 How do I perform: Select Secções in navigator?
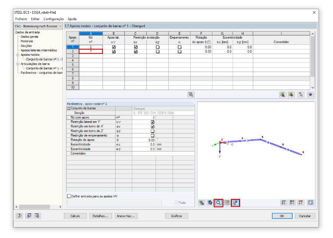[x=26, y=46]
